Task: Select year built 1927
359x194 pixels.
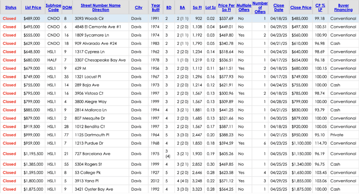Action: pos(155,173)
